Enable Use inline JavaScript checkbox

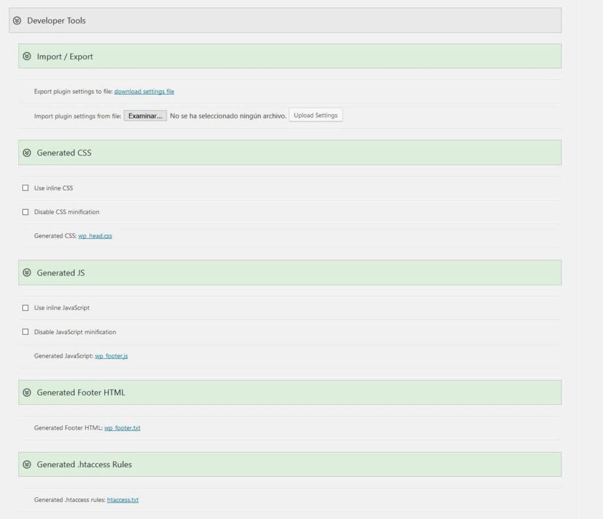[25, 308]
